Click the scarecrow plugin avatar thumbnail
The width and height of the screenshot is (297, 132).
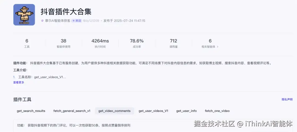24,15
